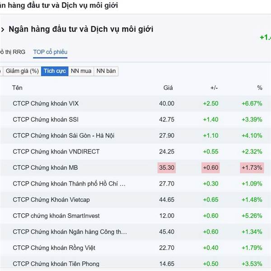Click highlighted price 35.30 of MB
Screen dimensions: 271x271
166,168
